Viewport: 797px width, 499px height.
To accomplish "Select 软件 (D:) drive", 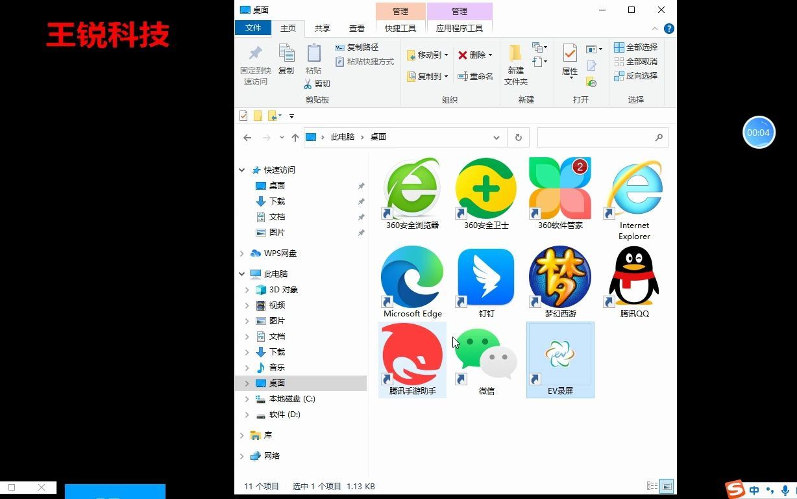I will click(284, 415).
